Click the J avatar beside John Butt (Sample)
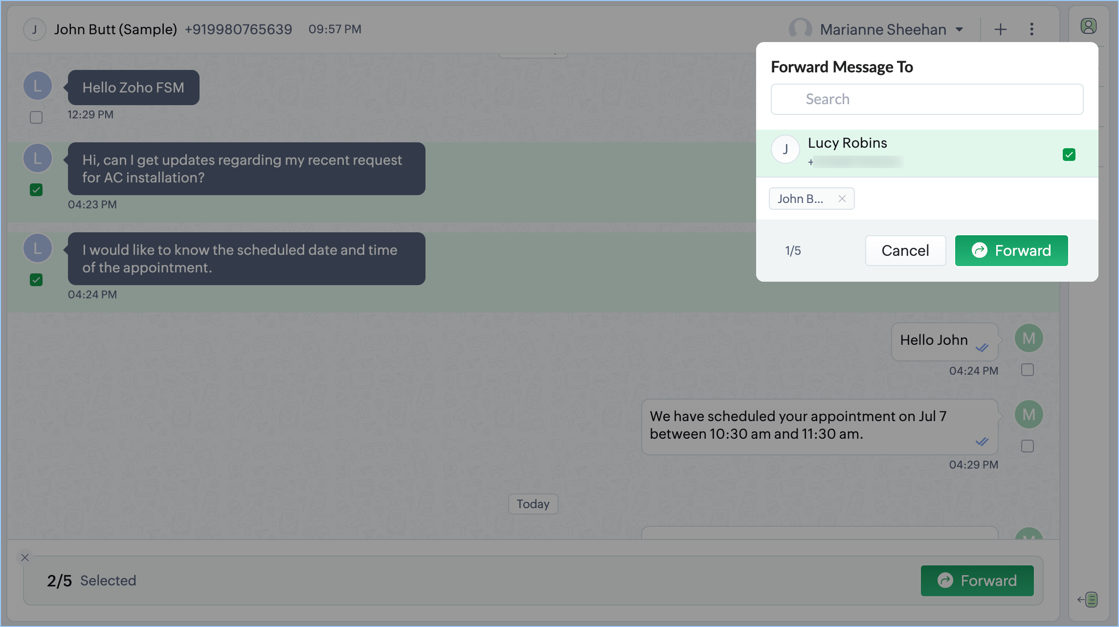The image size is (1119, 627). pos(34,29)
